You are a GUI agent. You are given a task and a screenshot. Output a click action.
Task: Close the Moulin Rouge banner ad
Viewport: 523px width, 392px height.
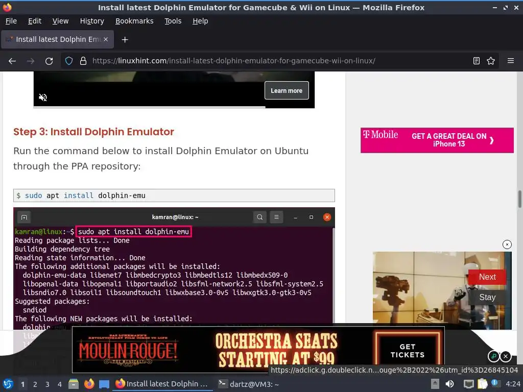[x=506, y=356]
